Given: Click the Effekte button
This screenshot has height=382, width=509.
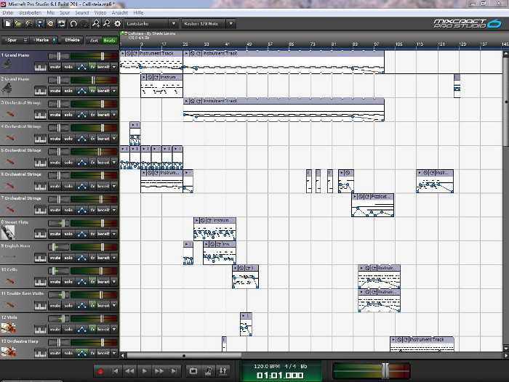Looking at the screenshot, I should (x=72, y=40).
